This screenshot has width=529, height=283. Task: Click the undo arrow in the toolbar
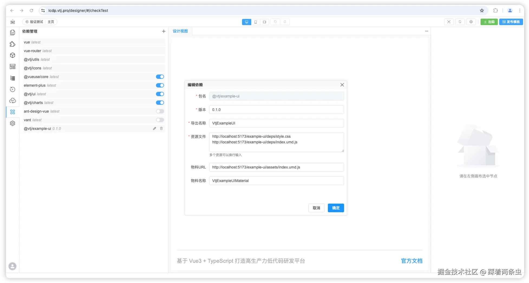[x=275, y=22]
